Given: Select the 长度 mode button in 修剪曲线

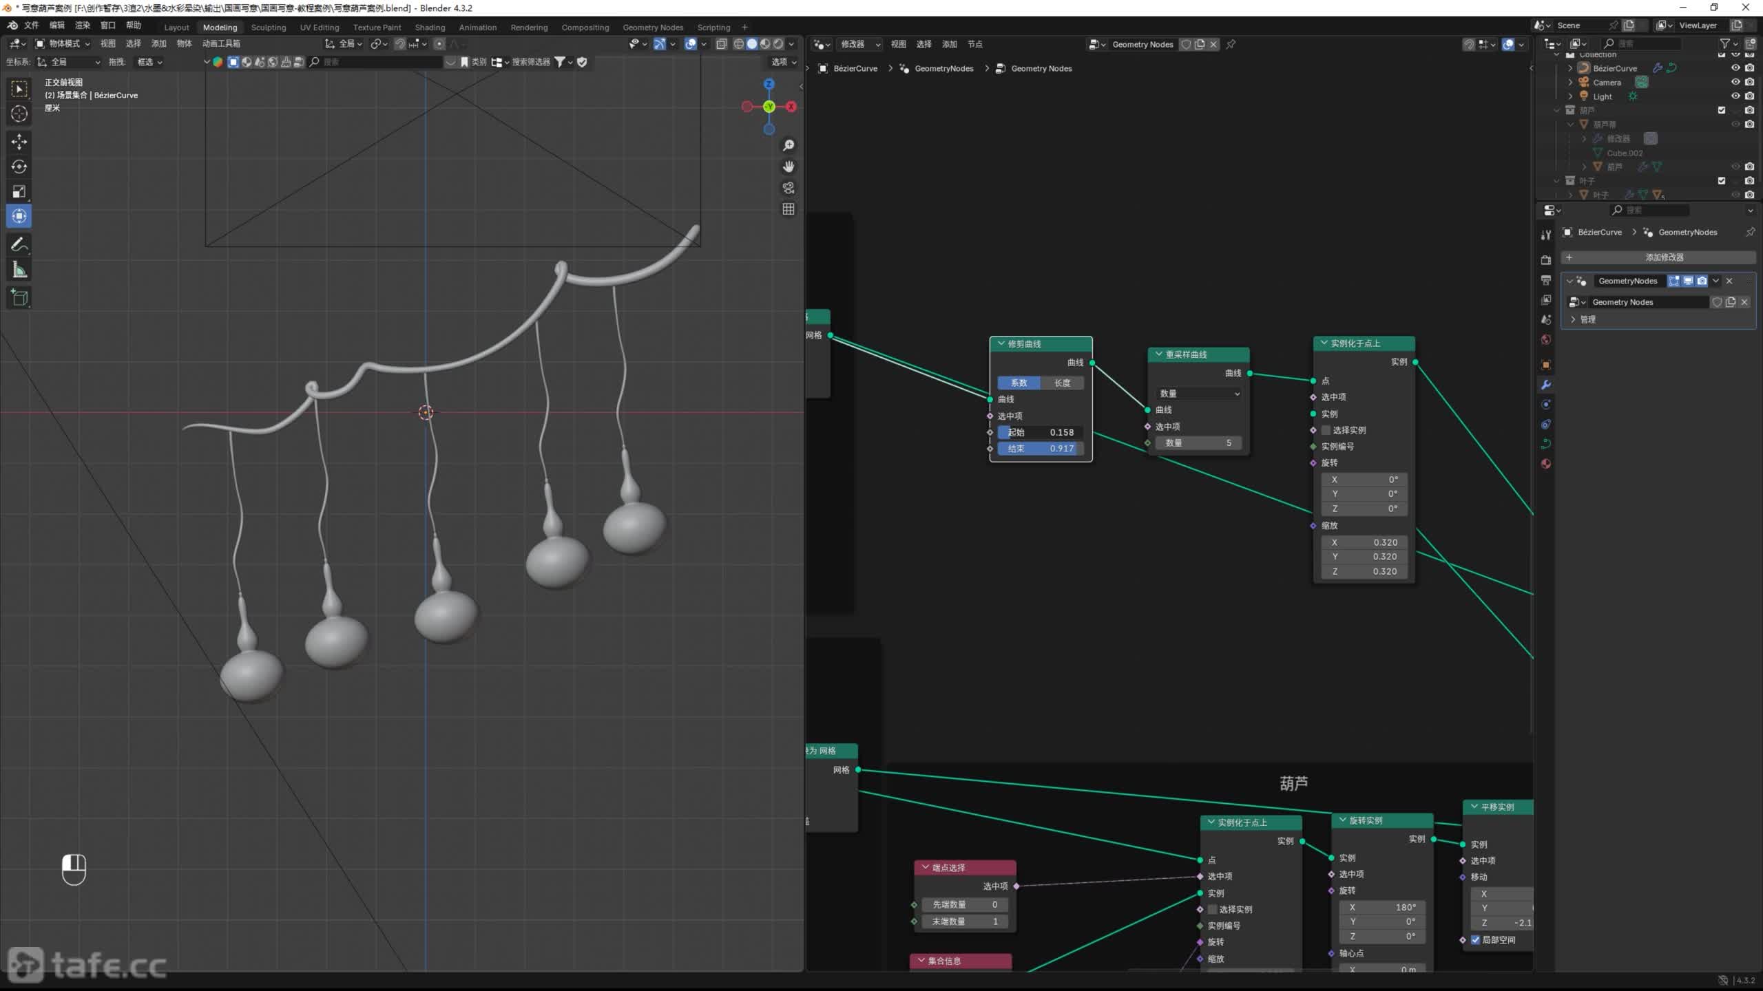Looking at the screenshot, I should [1062, 383].
